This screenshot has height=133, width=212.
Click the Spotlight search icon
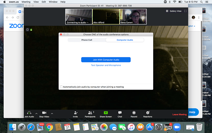201,2
